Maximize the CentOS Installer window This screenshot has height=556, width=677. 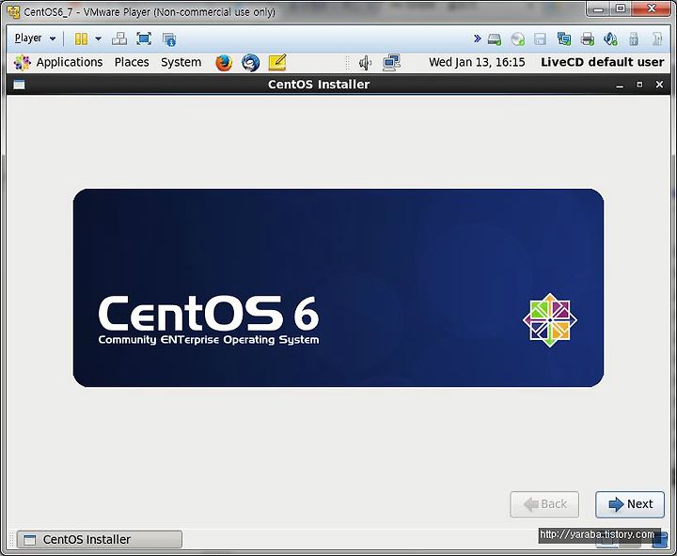(x=639, y=85)
